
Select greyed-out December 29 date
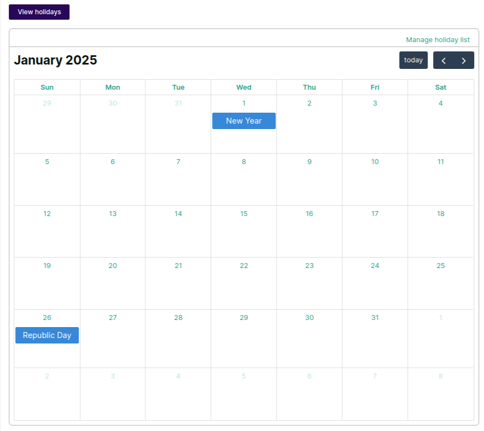[47, 103]
